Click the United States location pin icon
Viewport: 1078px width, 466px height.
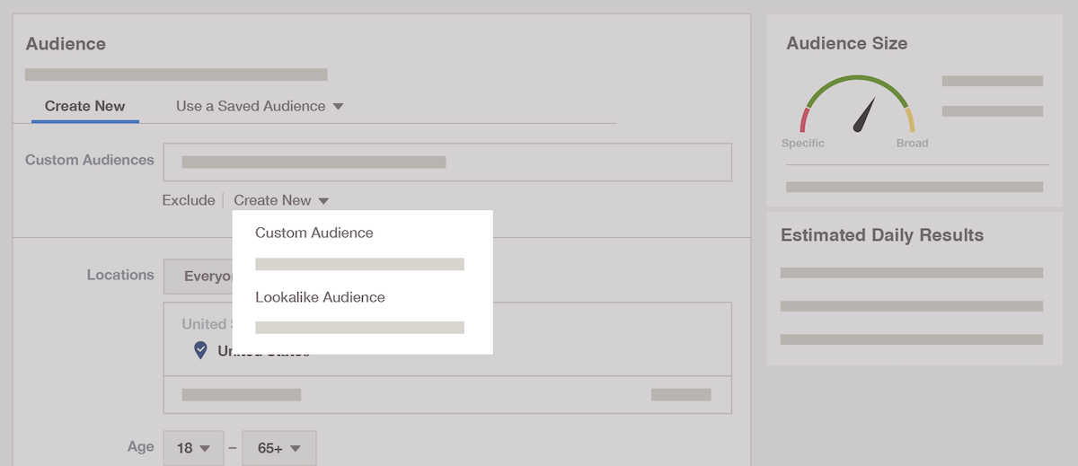coord(201,350)
